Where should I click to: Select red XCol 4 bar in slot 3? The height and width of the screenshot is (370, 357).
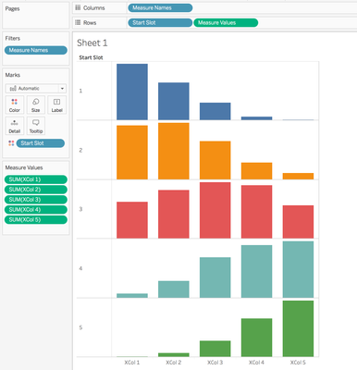click(x=256, y=212)
